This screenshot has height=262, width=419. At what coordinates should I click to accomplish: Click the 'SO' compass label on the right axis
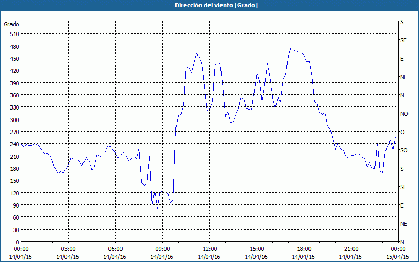pyautogui.click(x=404, y=150)
